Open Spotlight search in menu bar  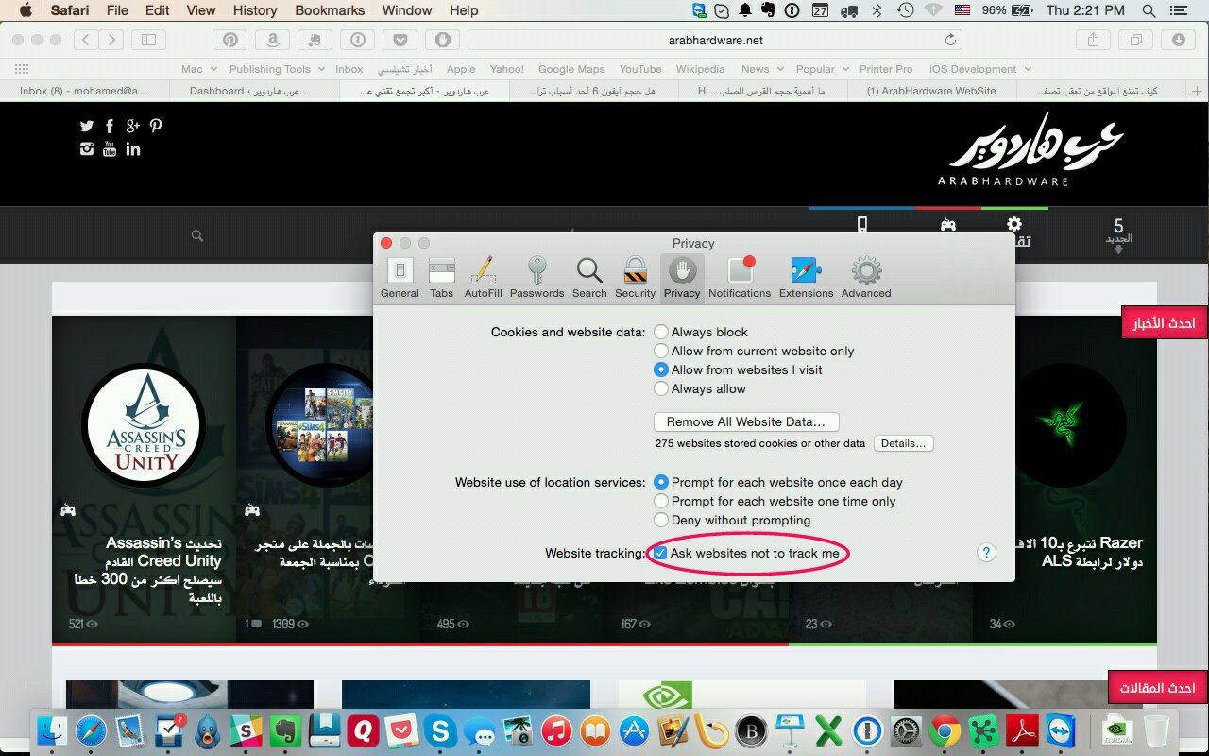click(1149, 10)
